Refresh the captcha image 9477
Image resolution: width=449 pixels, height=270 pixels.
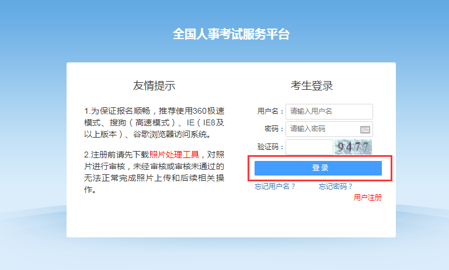coord(353,147)
